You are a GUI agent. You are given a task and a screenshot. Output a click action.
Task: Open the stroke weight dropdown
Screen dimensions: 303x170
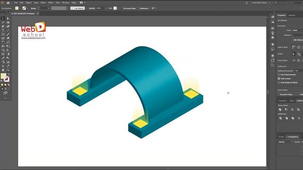click(x=49, y=8)
